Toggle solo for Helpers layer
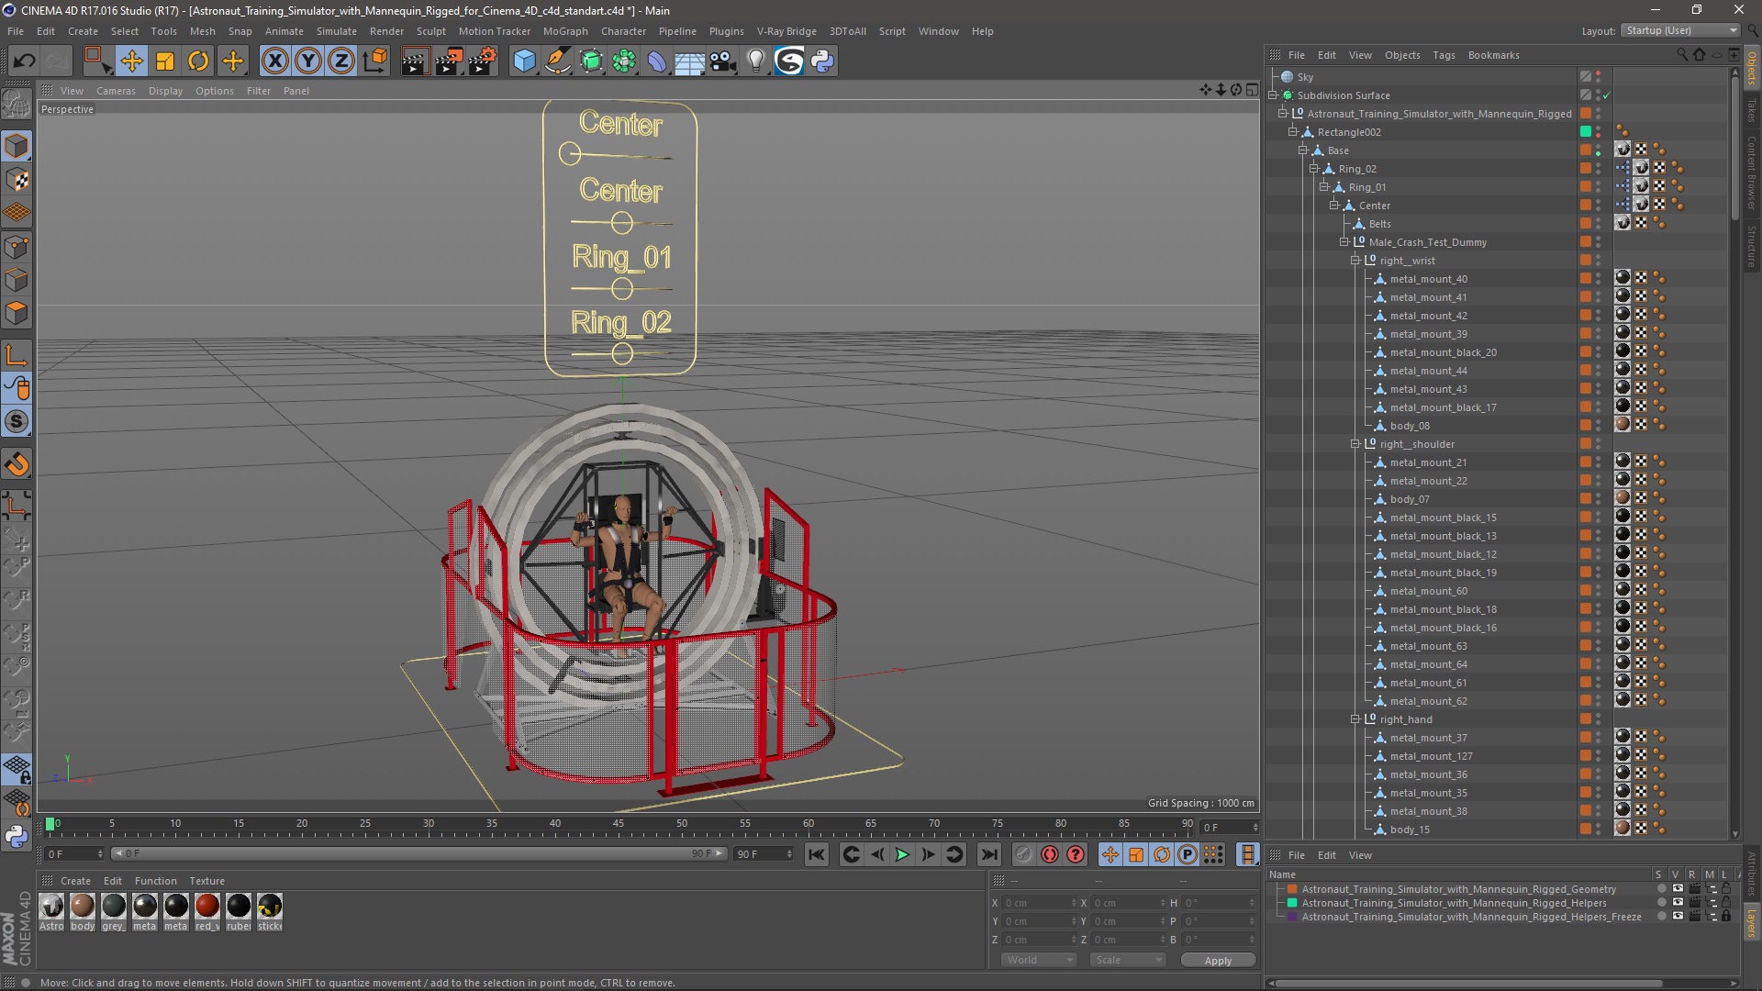Screen dimensions: 1762x991 pos(1661,903)
